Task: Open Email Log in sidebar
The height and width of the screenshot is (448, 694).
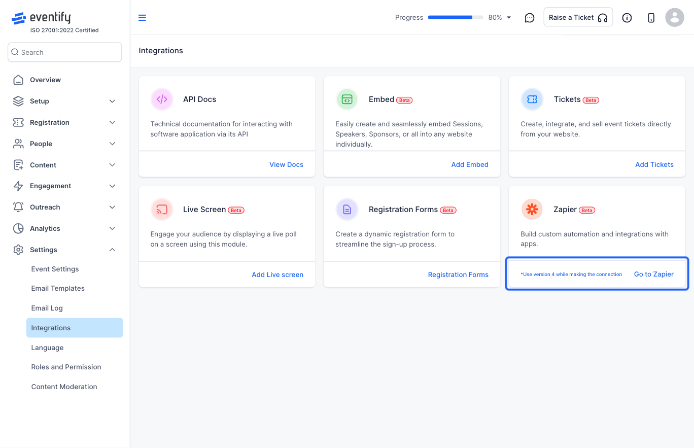Action: [47, 308]
